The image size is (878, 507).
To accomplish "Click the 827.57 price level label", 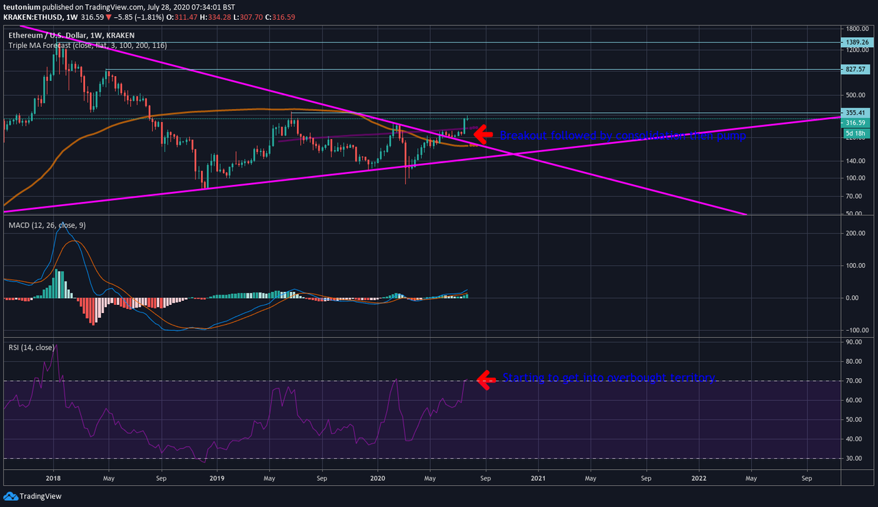I will 855,69.
